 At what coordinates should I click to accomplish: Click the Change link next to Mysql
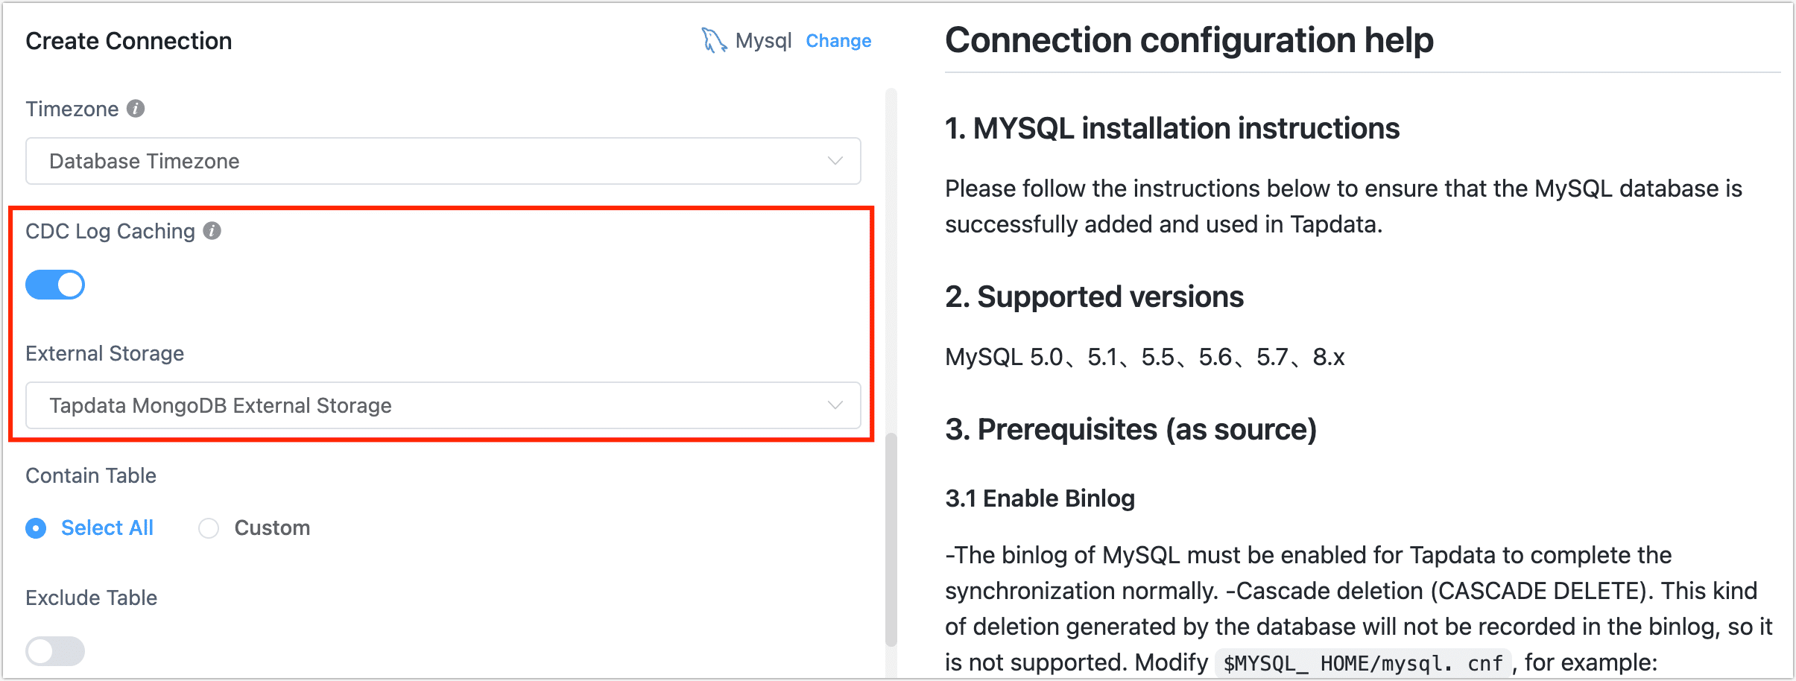tap(838, 41)
